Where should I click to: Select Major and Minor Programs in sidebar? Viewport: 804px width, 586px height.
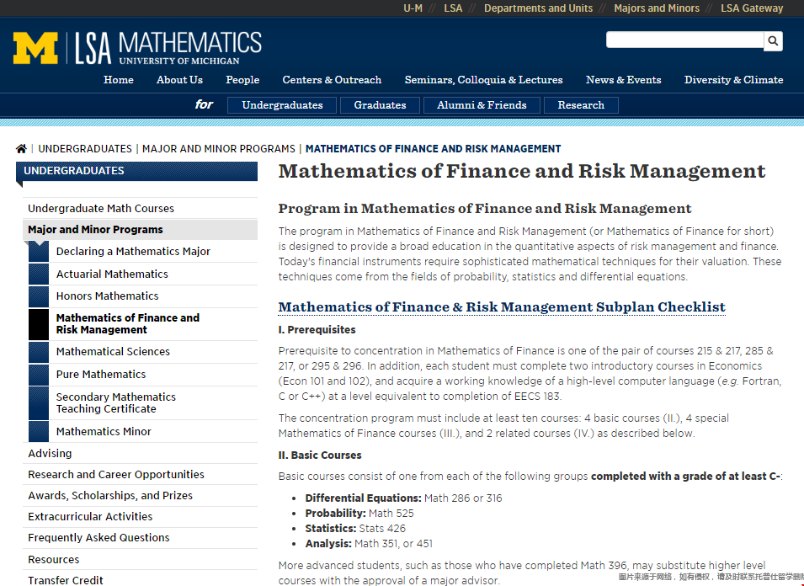tap(140, 230)
